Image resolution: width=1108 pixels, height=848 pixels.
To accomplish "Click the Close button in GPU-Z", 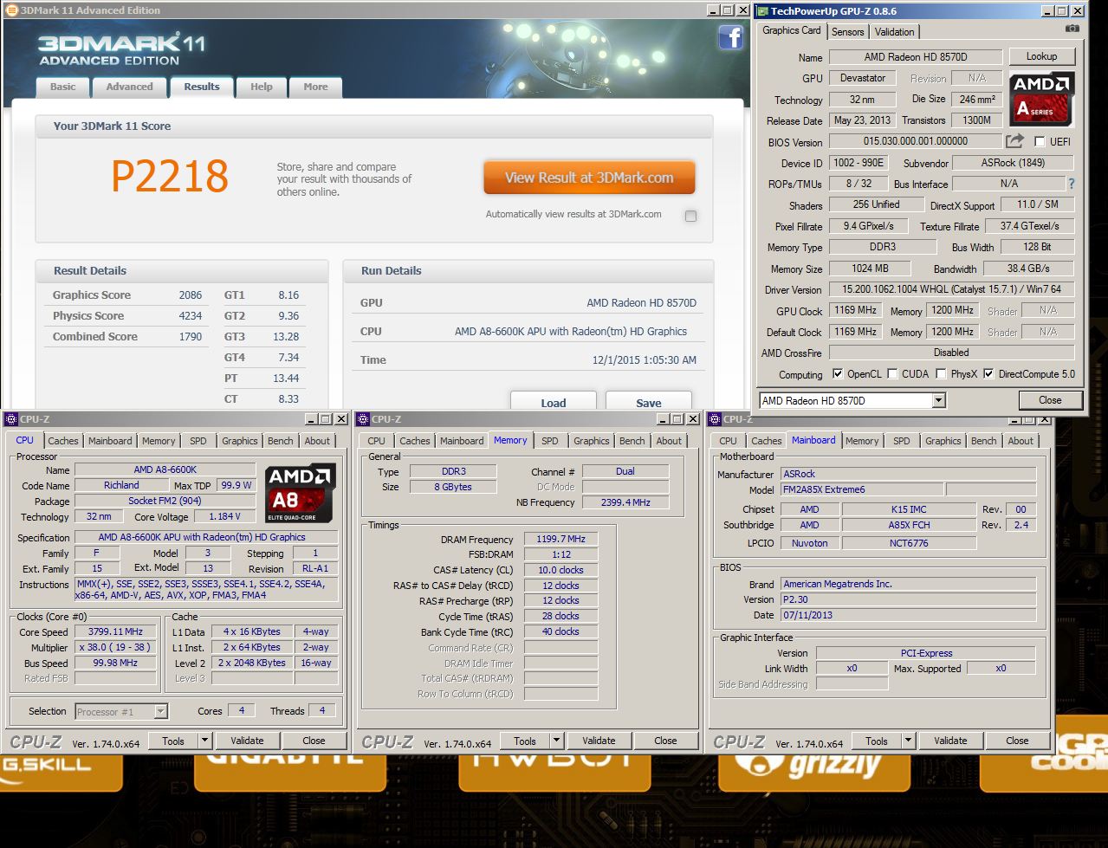I will point(1050,400).
